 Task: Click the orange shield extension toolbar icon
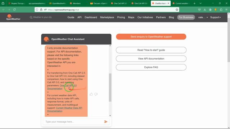click(216, 10)
